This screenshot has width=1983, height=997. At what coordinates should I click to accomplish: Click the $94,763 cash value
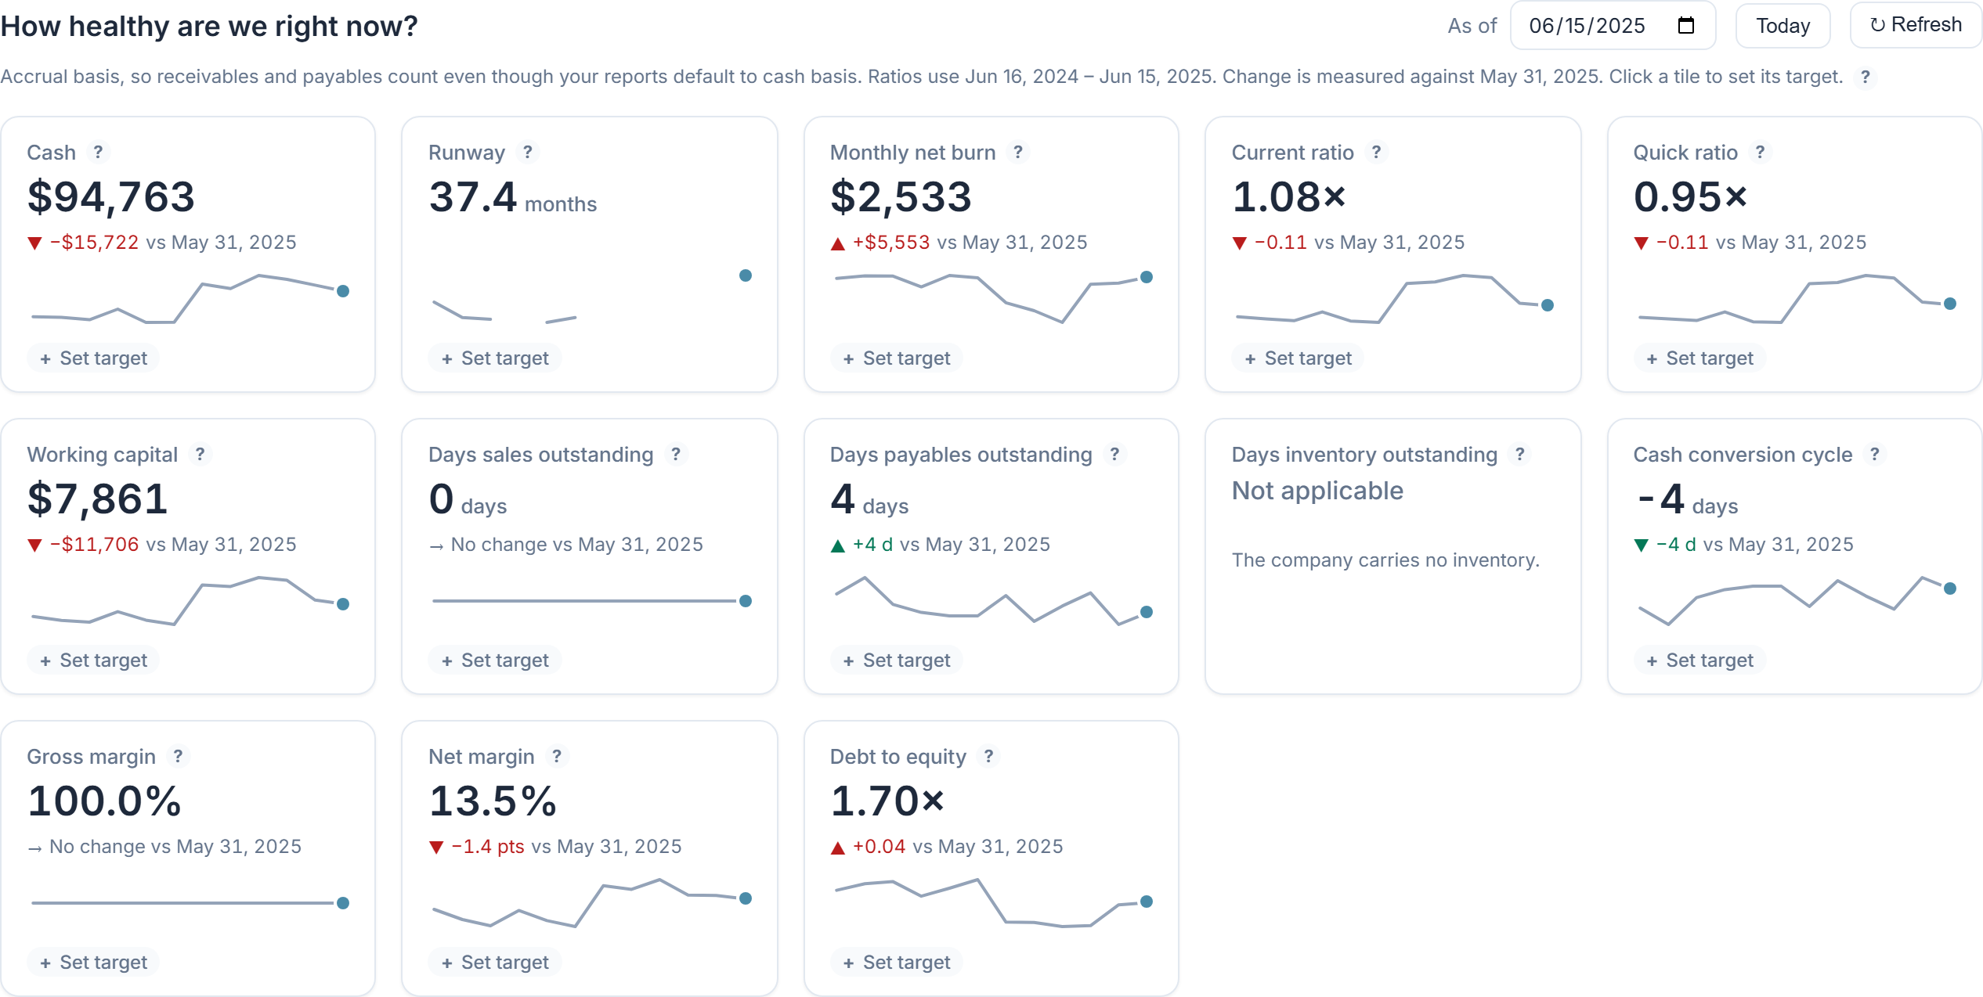pyautogui.click(x=111, y=197)
